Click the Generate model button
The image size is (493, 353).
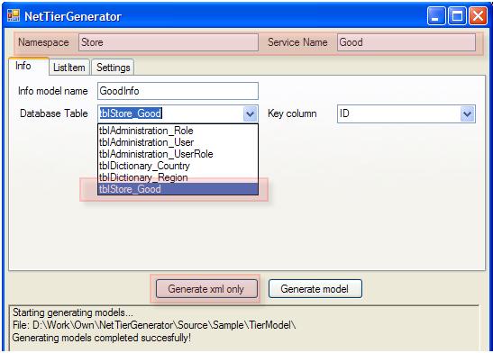[x=315, y=289]
